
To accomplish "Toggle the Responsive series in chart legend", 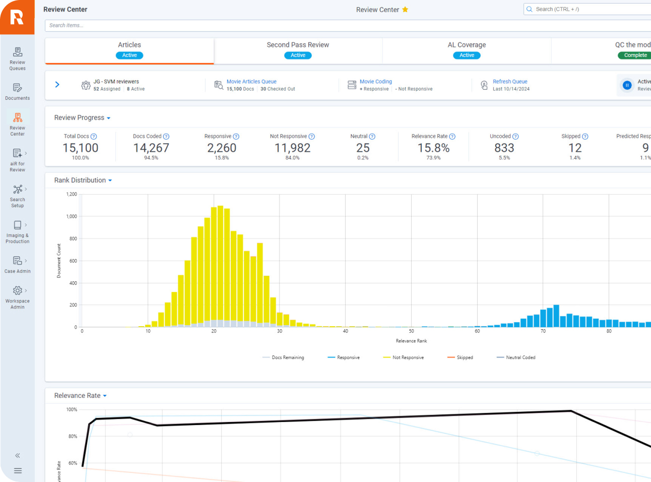I will click(344, 357).
